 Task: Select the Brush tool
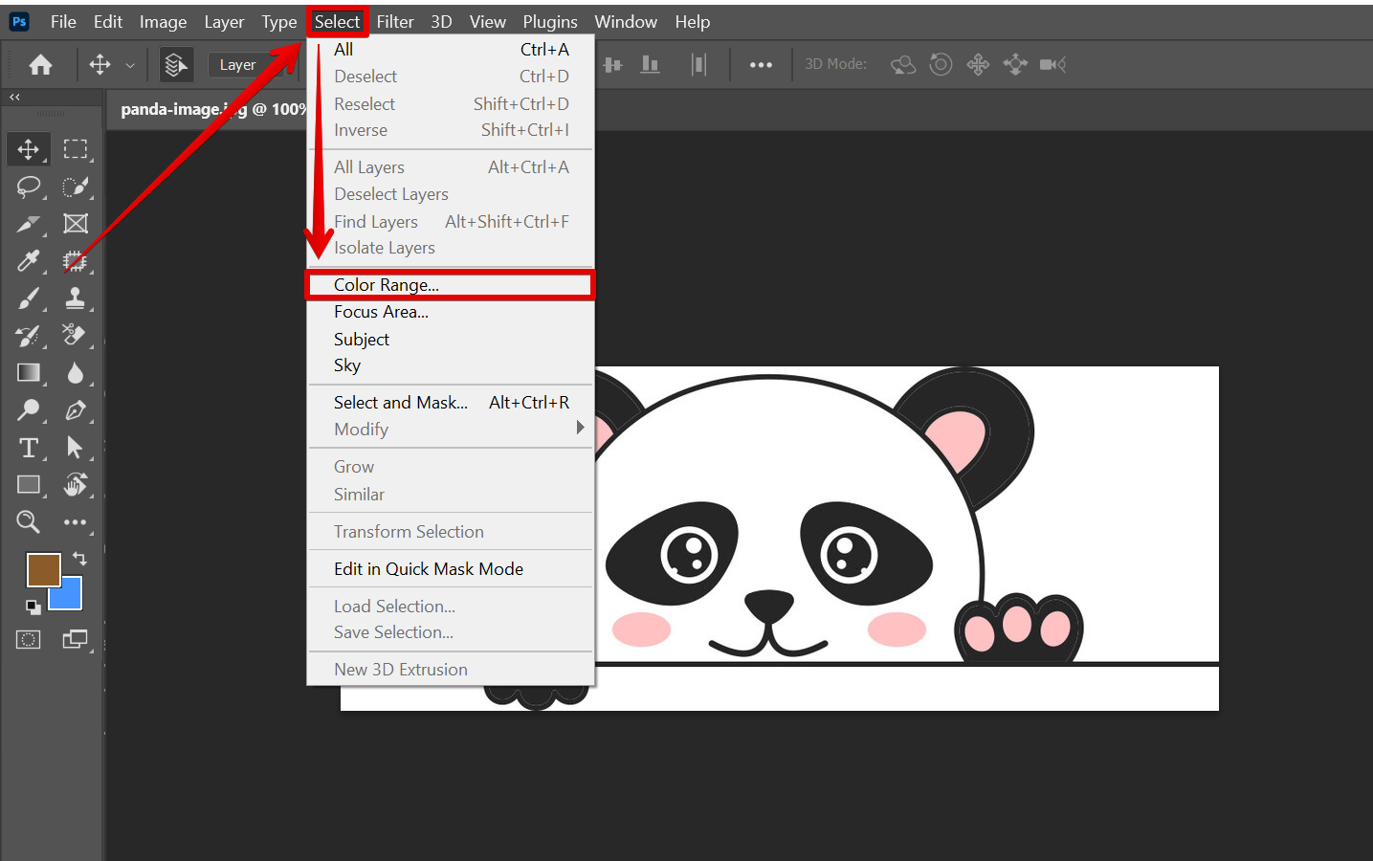click(x=29, y=298)
